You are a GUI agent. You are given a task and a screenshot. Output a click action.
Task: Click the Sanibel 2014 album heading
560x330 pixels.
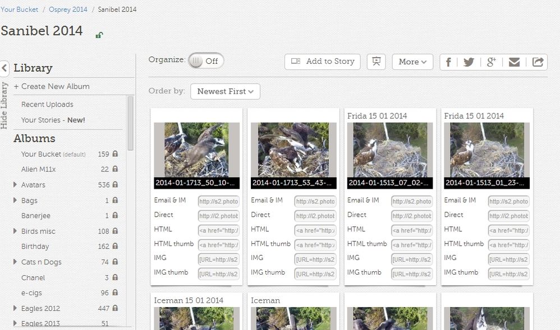(42, 31)
